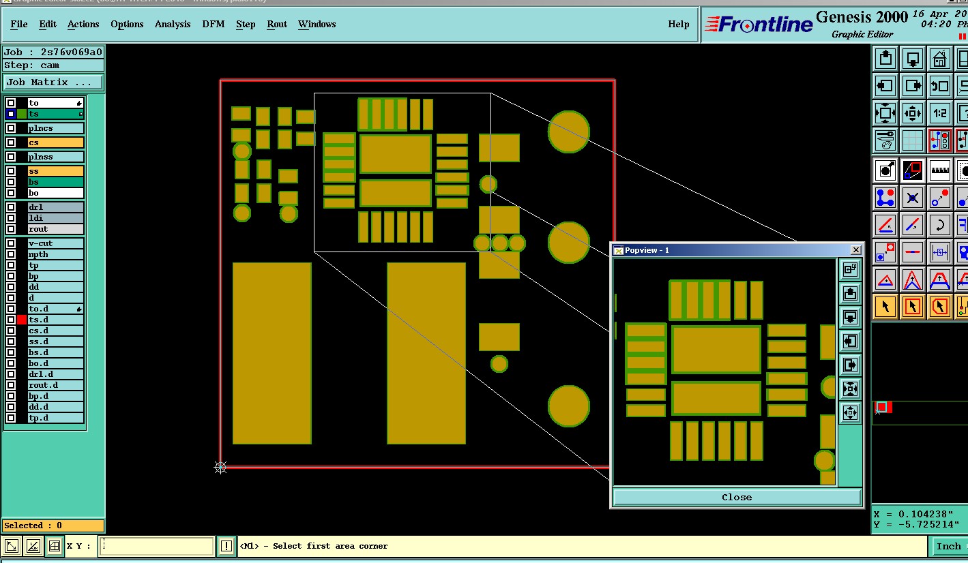Click the blue-to-red dot move icon
This screenshot has width=968, height=563.
coord(940,198)
